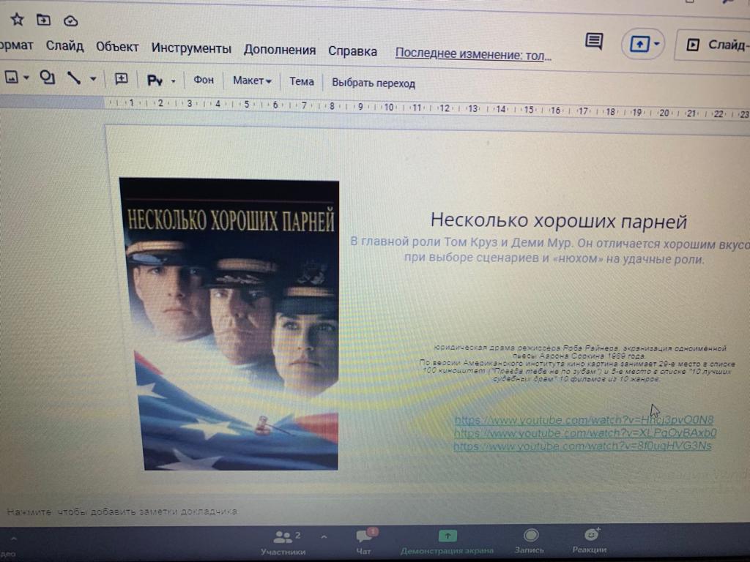Toggle Zoom recording with Запись button
750x562 pixels.
530,540
